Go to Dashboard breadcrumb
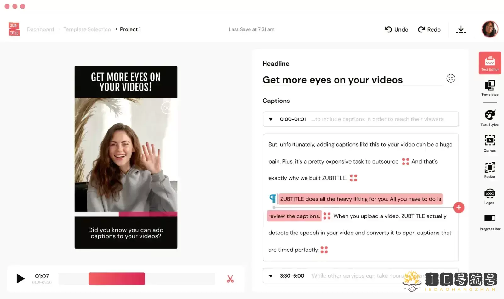Viewport: 504px width, 299px height. coord(40,29)
